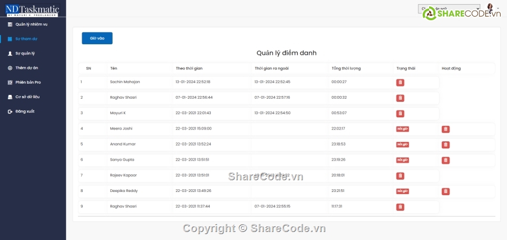The image size is (507, 240).
Task: Expand the arrow next to the user avatar
Action: pos(498,9)
